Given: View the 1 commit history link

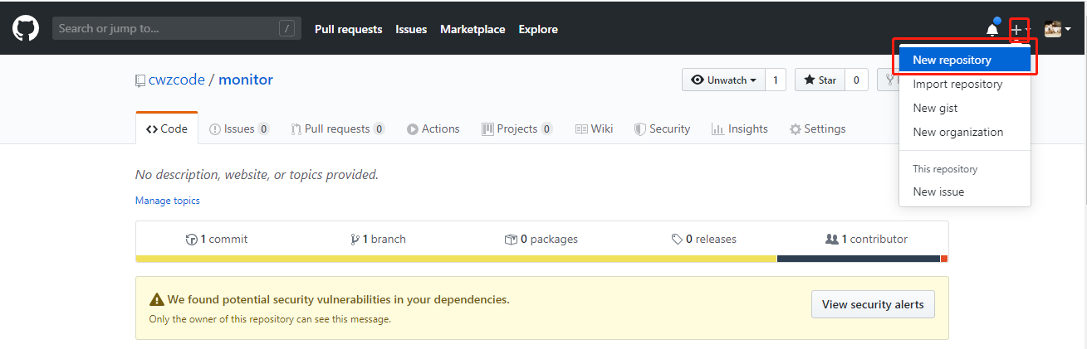Looking at the screenshot, I should [217, 239].
